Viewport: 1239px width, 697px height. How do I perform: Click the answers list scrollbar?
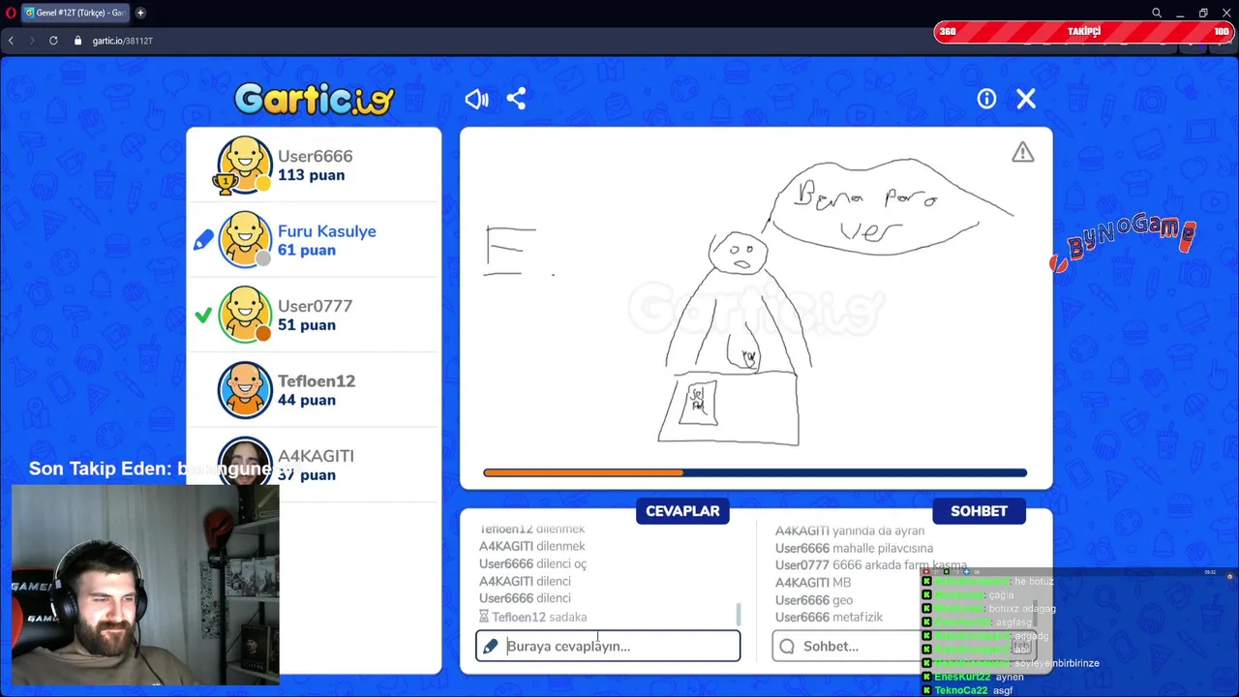click(739, 614)
